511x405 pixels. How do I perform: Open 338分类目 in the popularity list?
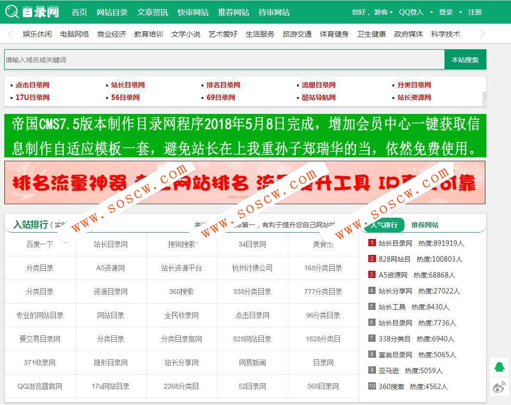tap(394, 339)
